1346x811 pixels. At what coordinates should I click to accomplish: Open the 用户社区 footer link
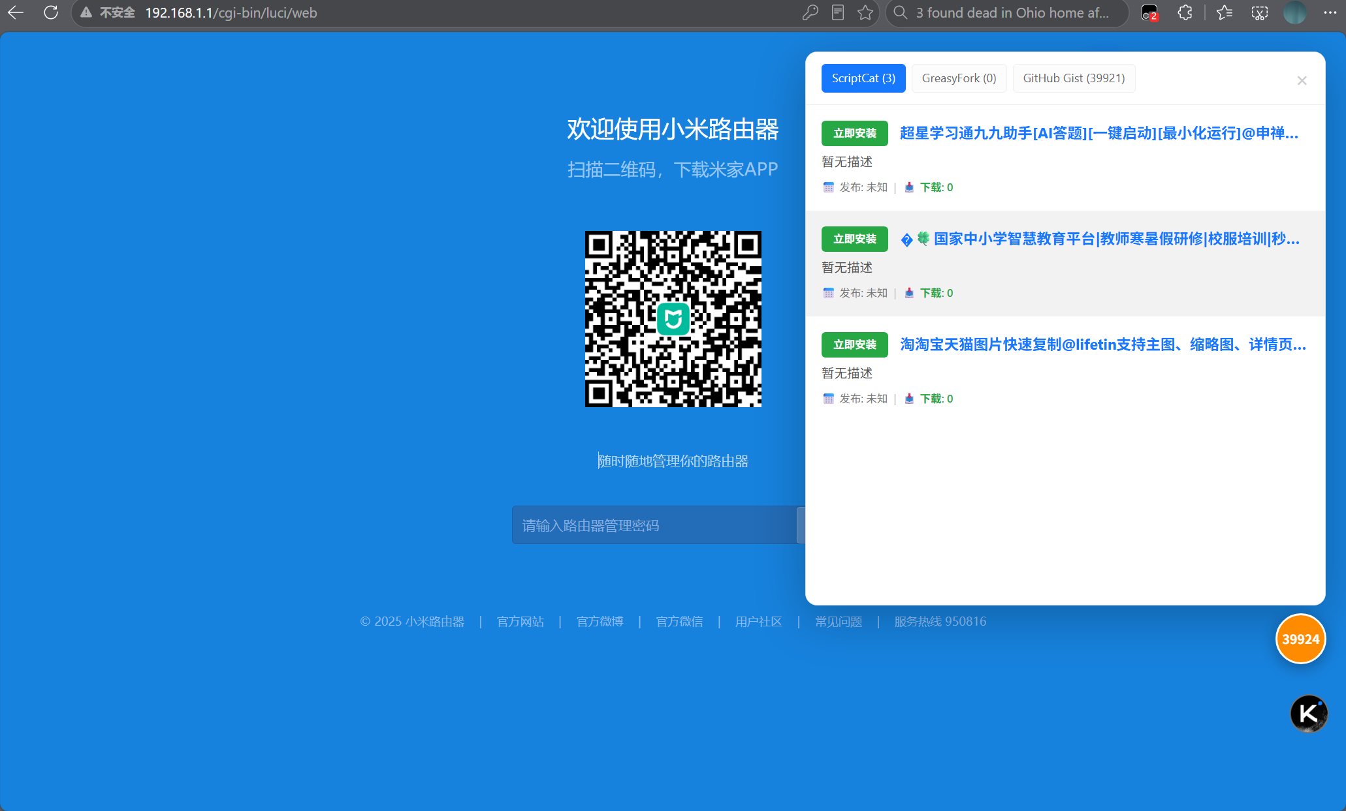(758, 621)
